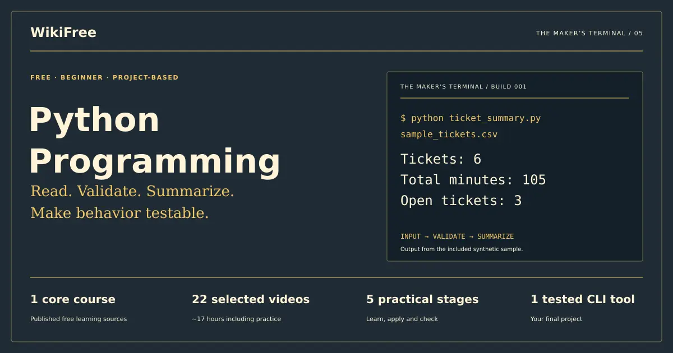Click the 'sample_tickets.csv' file name
This screenshot has height=353, width=673.
[x=449, y=134]
